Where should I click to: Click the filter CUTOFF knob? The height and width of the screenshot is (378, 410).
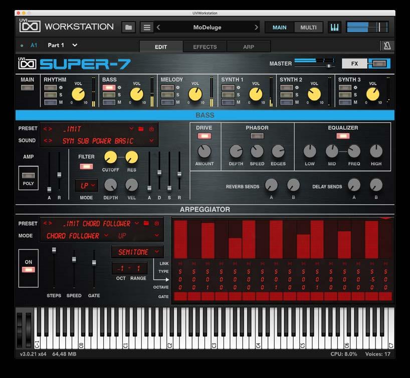coord(111,157)
